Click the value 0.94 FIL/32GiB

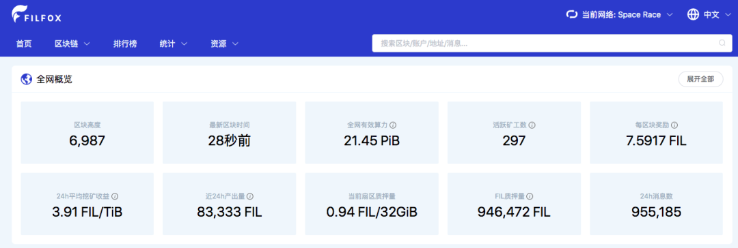pyautogui.click(x=372, y=213)
